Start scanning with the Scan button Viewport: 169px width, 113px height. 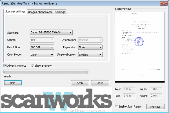click(x=80, y=83)
